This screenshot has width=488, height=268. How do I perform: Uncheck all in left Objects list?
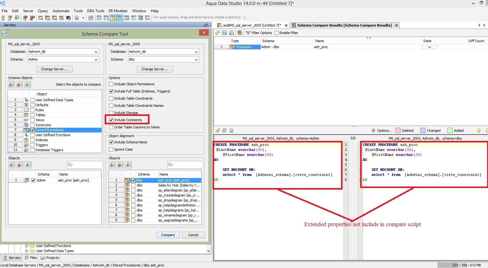click(x=20, y=165)
